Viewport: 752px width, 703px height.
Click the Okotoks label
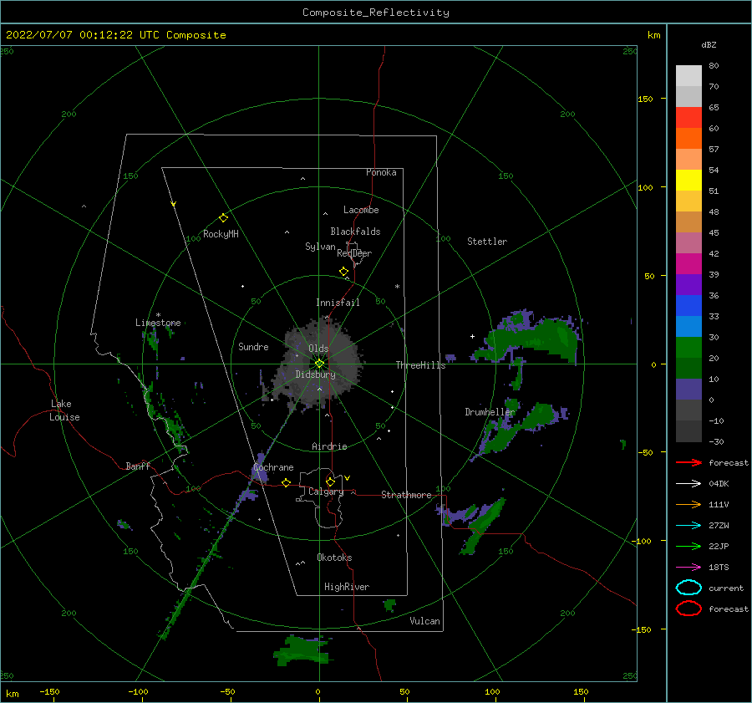coord(334,558)
